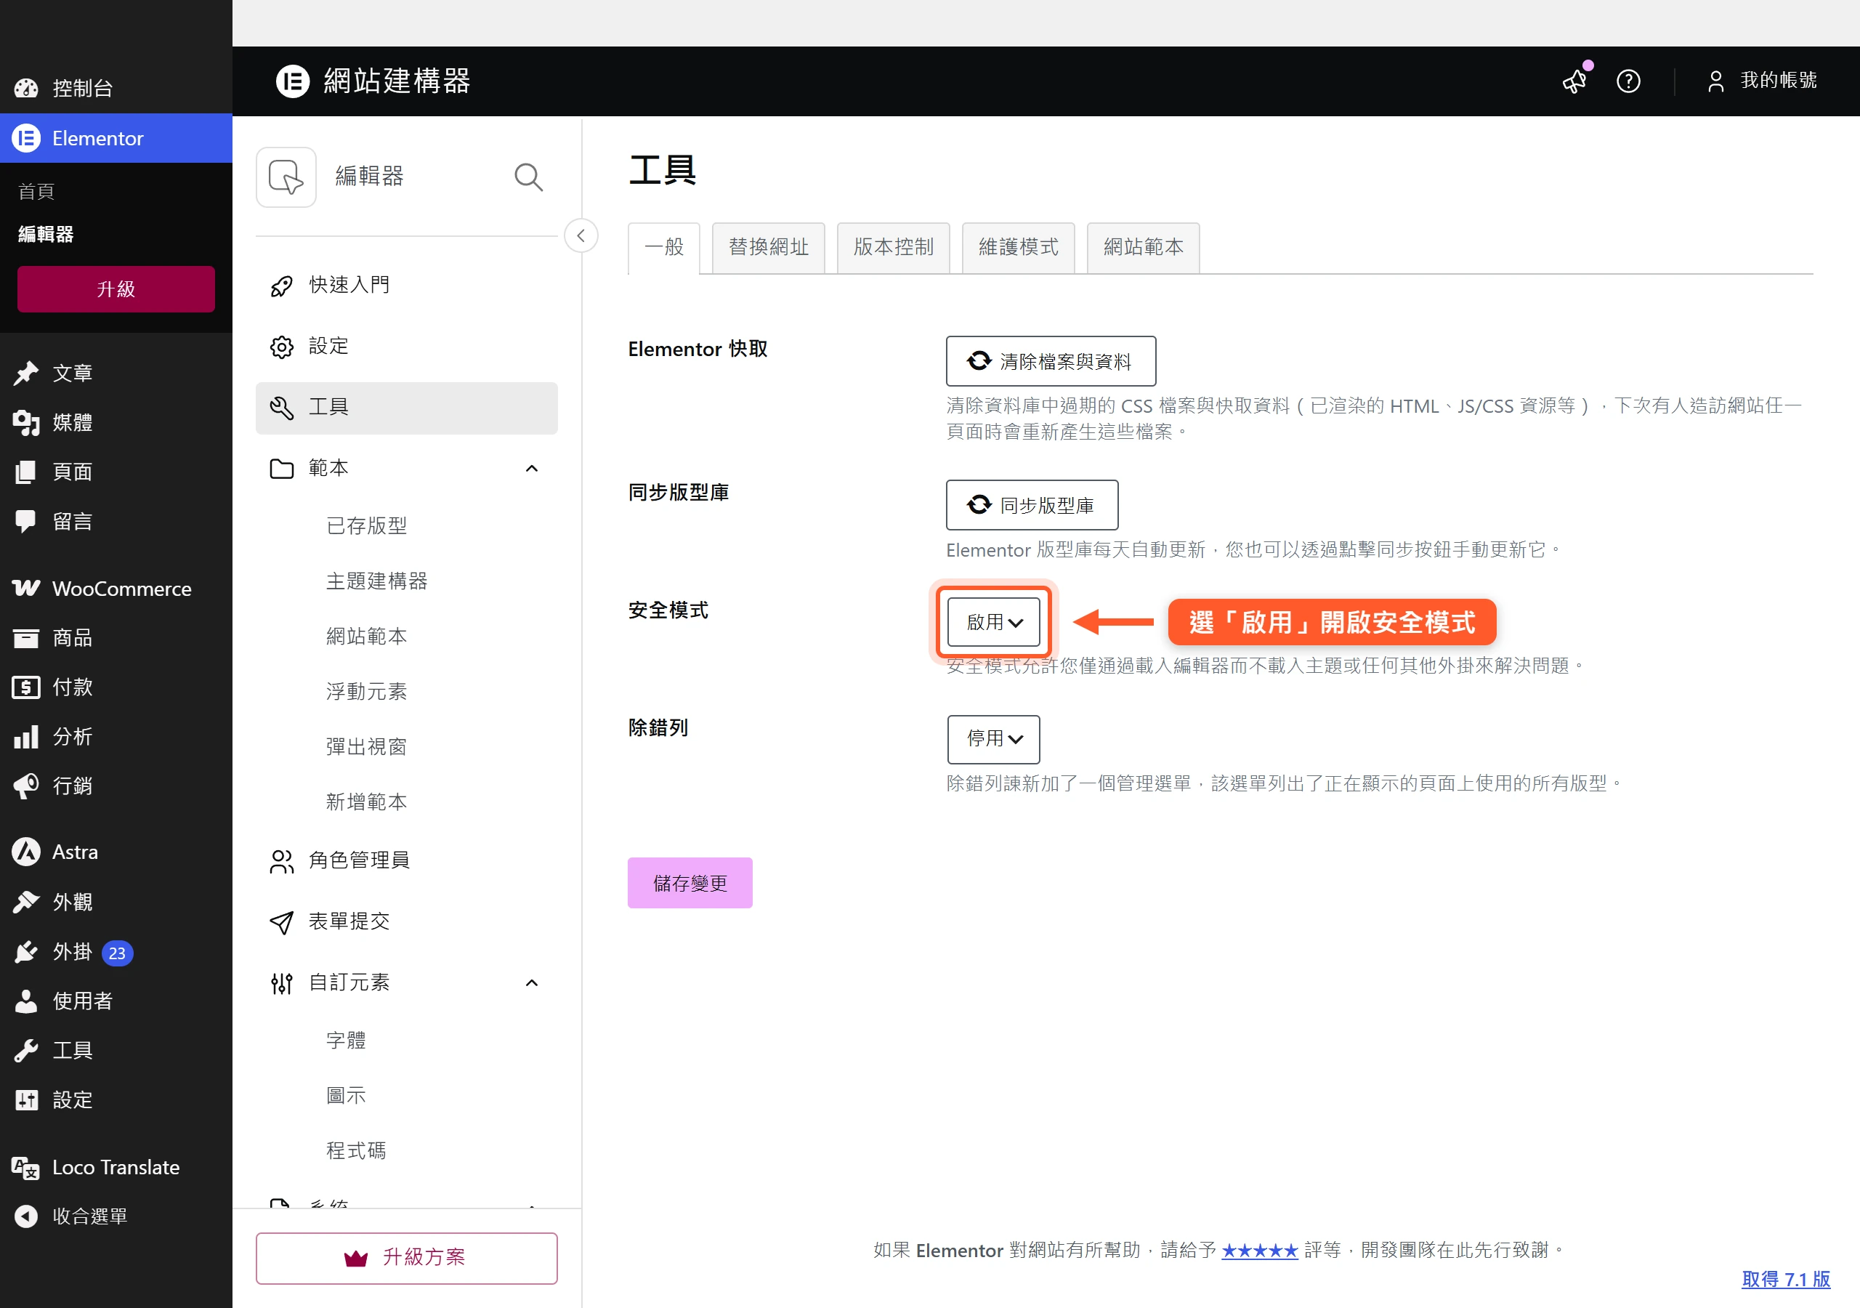Open the WooCommerce logo icon
The width and height of the screenshot is (1860, 1308).
(26, 589)
